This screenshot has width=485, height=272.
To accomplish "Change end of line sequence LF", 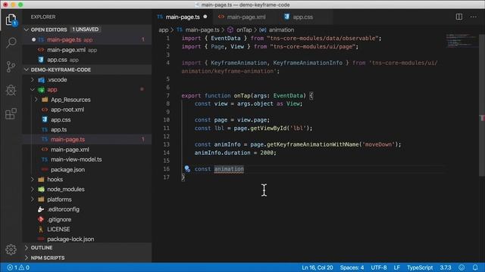I will point(396,267).
